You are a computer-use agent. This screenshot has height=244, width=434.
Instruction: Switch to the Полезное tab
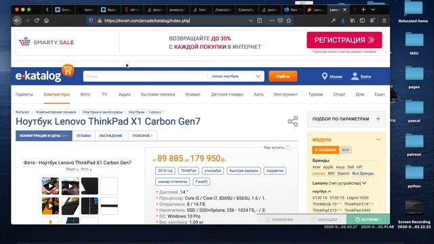click(x=142, y=136)
